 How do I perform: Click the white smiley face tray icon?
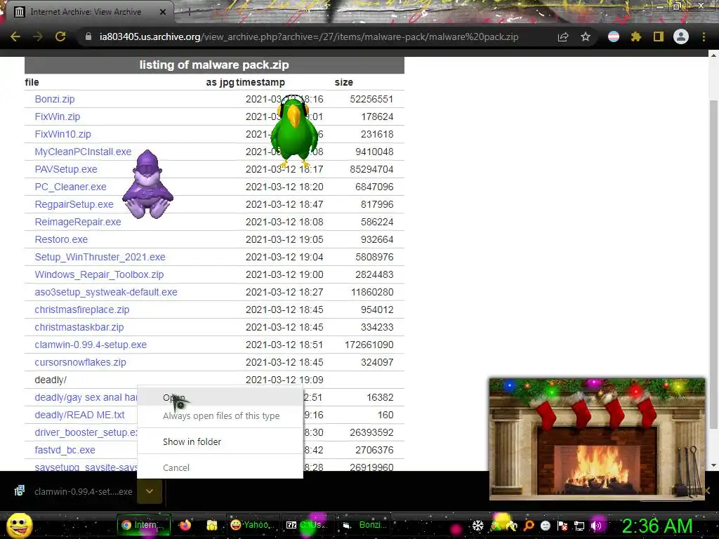(545, 526)
